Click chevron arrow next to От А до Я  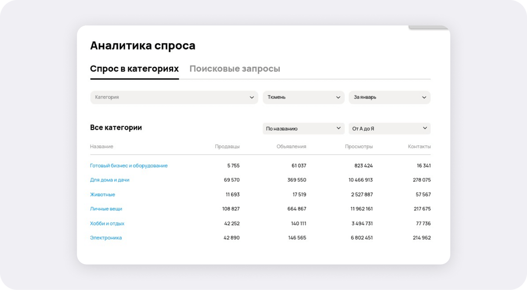tap(425, 128)
